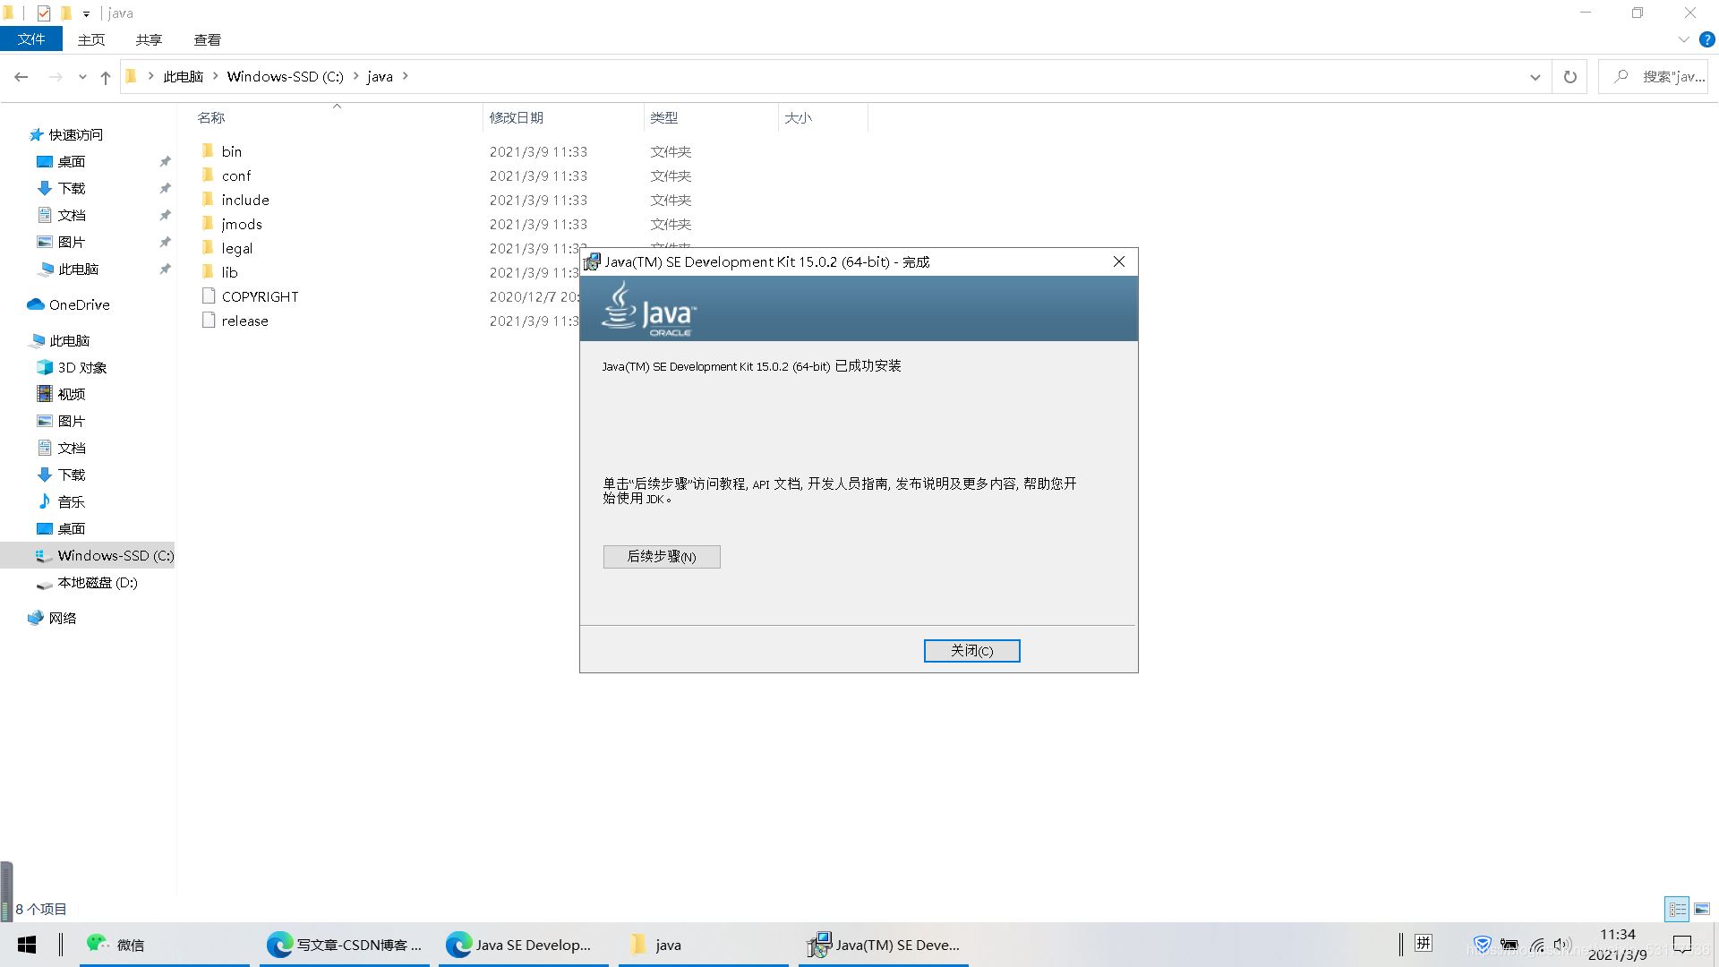Open 文件 menu in Explorer ribbon

tap(33, 39)
